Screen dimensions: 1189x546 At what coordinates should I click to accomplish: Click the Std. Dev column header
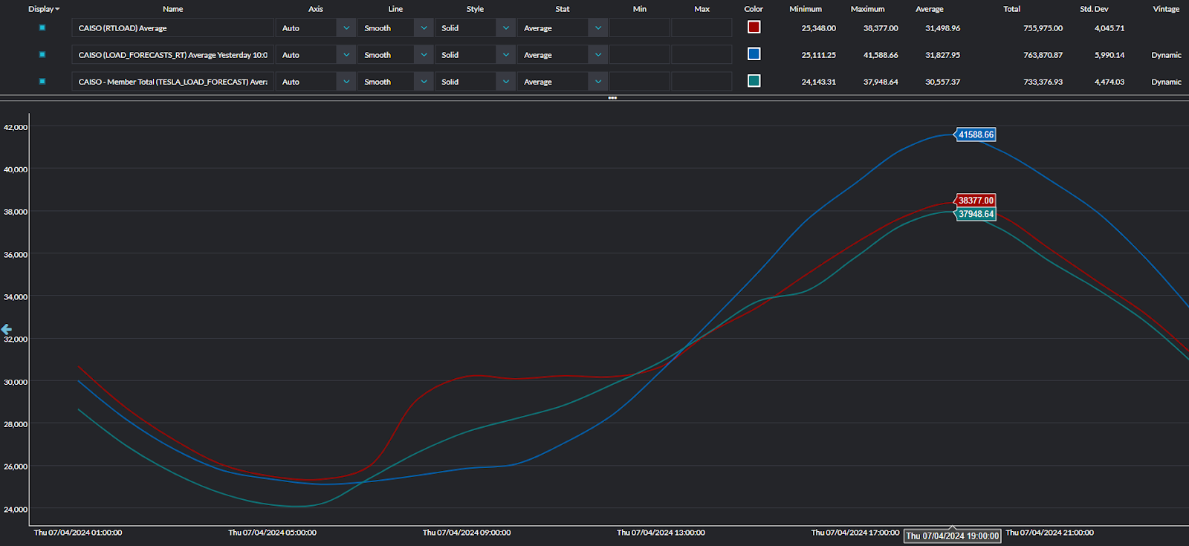point(1094,9)
